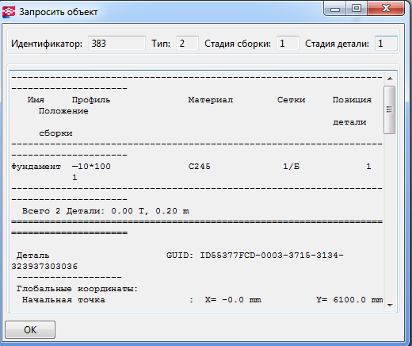Screen dimensions: 412x346
Task: Click the material value C245
Action: coord(200,167)
